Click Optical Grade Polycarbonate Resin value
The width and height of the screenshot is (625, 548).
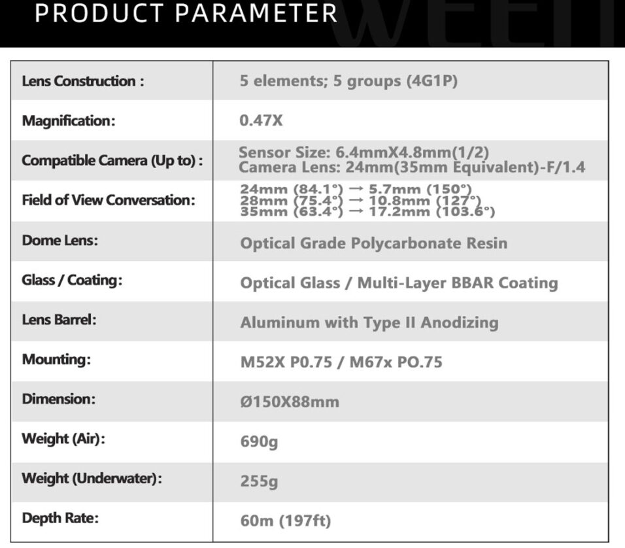coord(374,243)
